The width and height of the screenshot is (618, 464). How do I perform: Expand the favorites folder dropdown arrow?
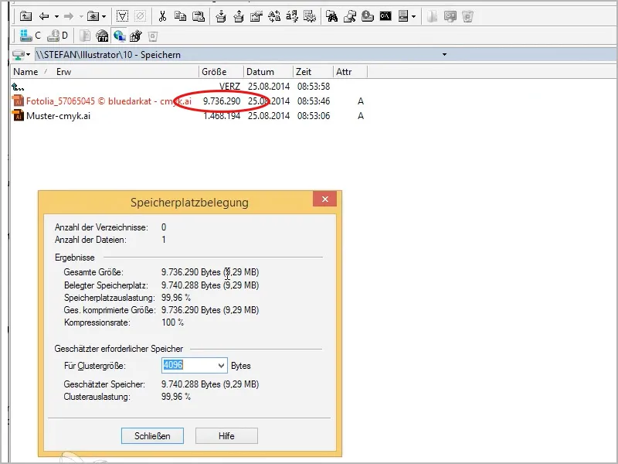pos(104,16)
